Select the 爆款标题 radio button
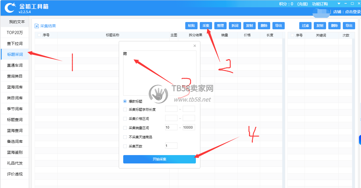The width and height of the screenshot is (361, 188). coord(125,101)
